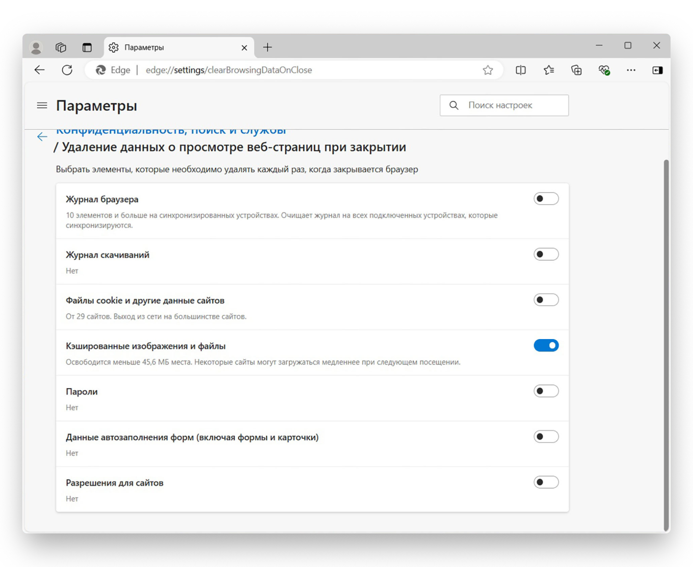Viewport: 693px width, 567px height.
Task: Open a new browser tab
Action: 267,47
